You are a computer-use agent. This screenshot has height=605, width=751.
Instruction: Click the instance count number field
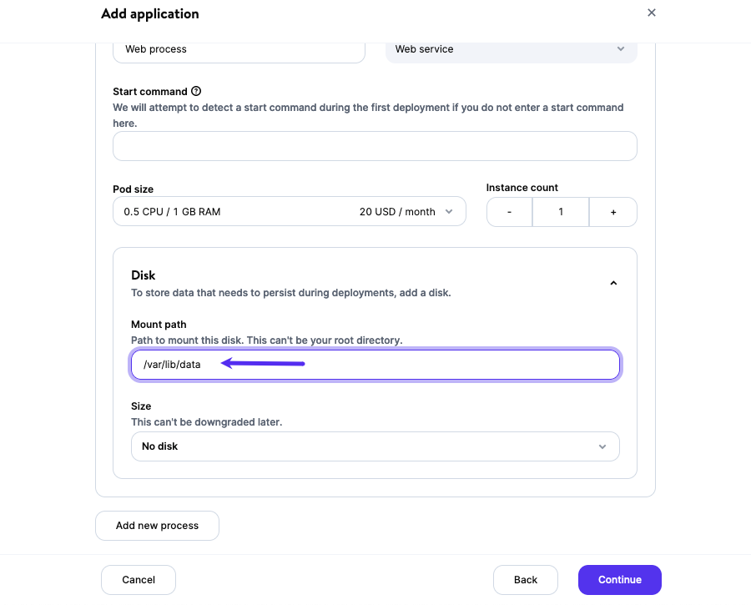pos(561,212)
